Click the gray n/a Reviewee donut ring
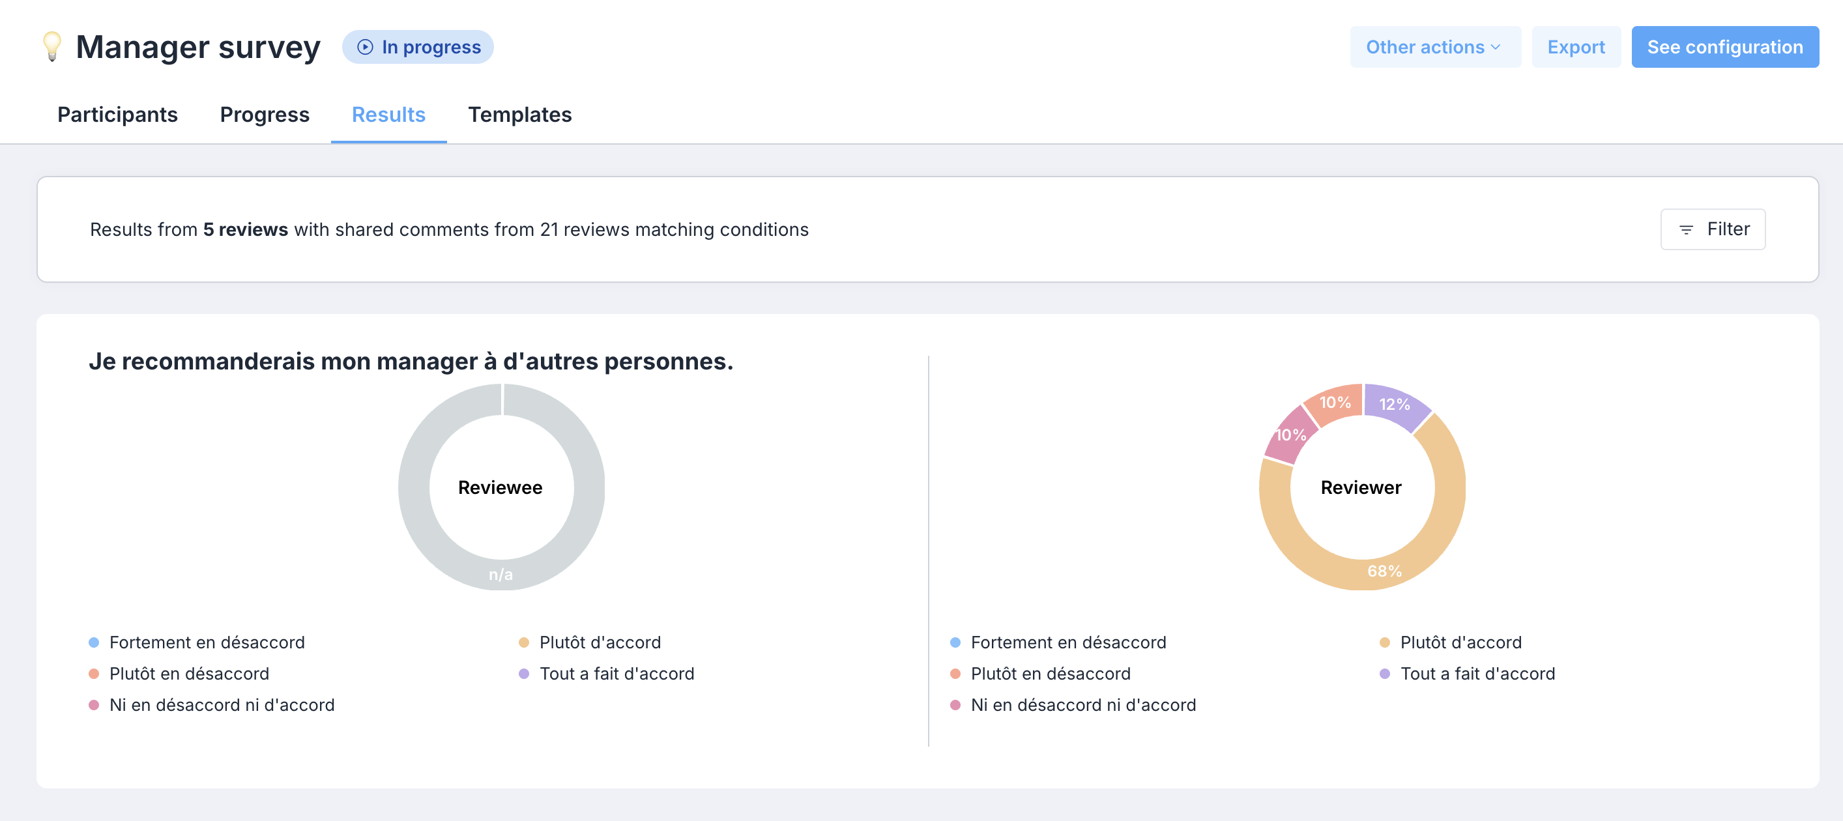Screen dimensions: 1843x821 (x=501, y=574)
